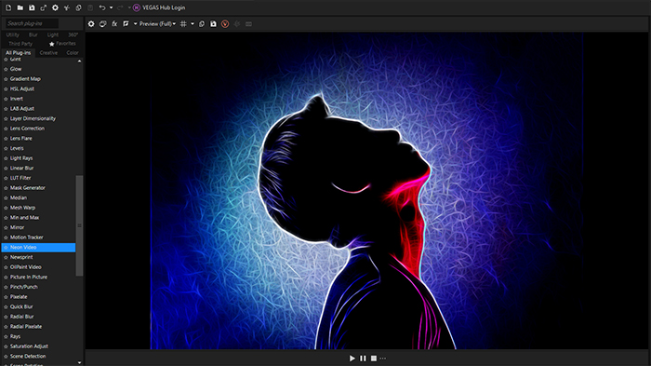Open project video properties gear in preview toolbar
Screen dimensions: 651x366
pos(91,23)
